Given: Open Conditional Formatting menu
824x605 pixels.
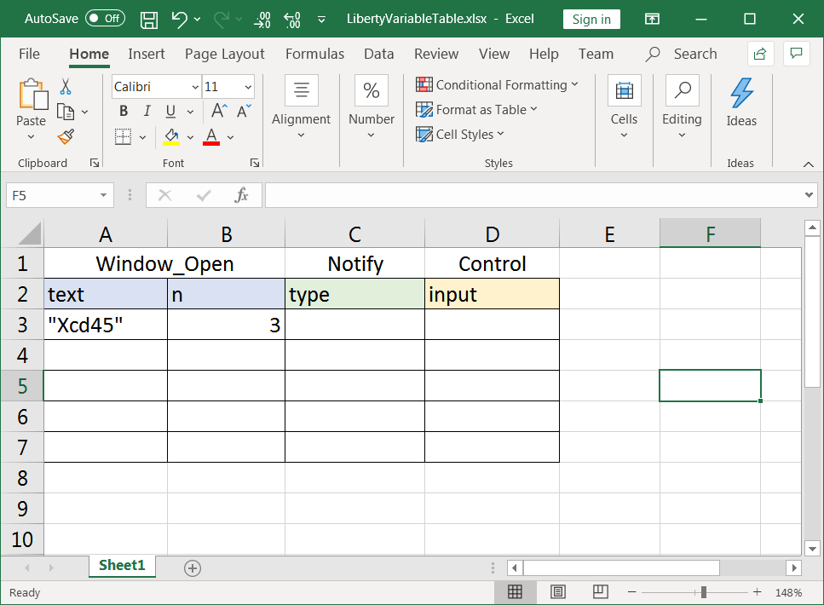Looking at the screenshot, I should pos(497,84).
